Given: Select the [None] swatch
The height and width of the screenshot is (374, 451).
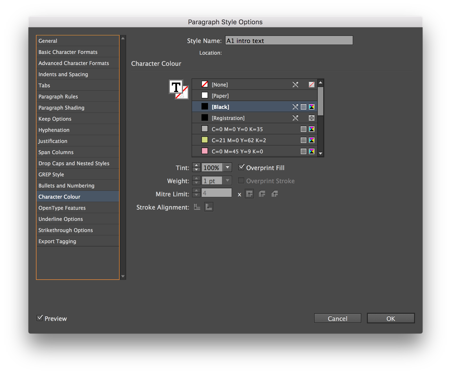Looking at the screenshot, I should click(x=255, y=84).
